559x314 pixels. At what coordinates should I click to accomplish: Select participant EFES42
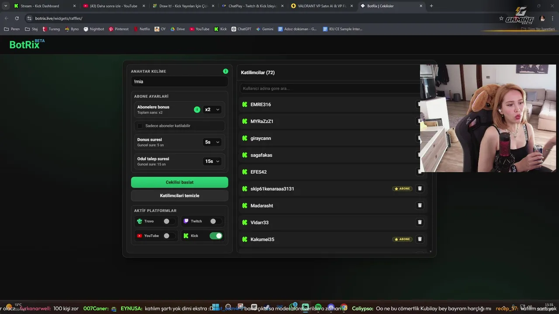(259, 172)
